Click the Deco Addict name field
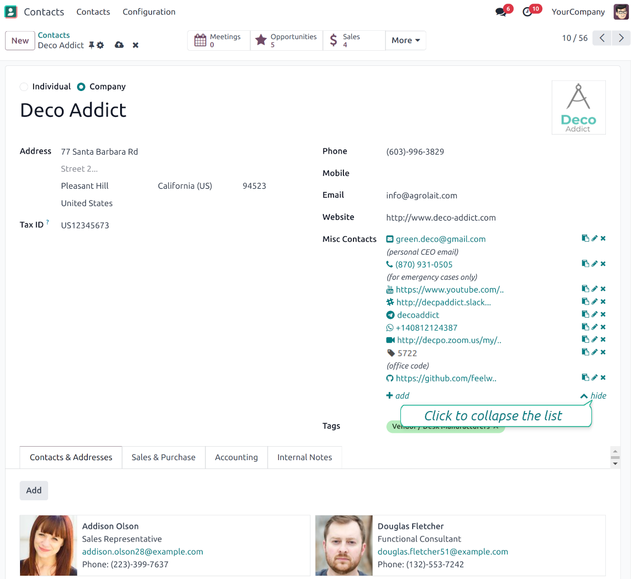Screen dimensions: 631x579 73,110
